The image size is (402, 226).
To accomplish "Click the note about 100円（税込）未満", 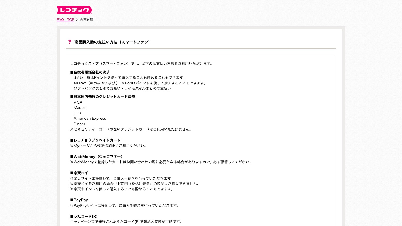I will [x=135, y=184].
